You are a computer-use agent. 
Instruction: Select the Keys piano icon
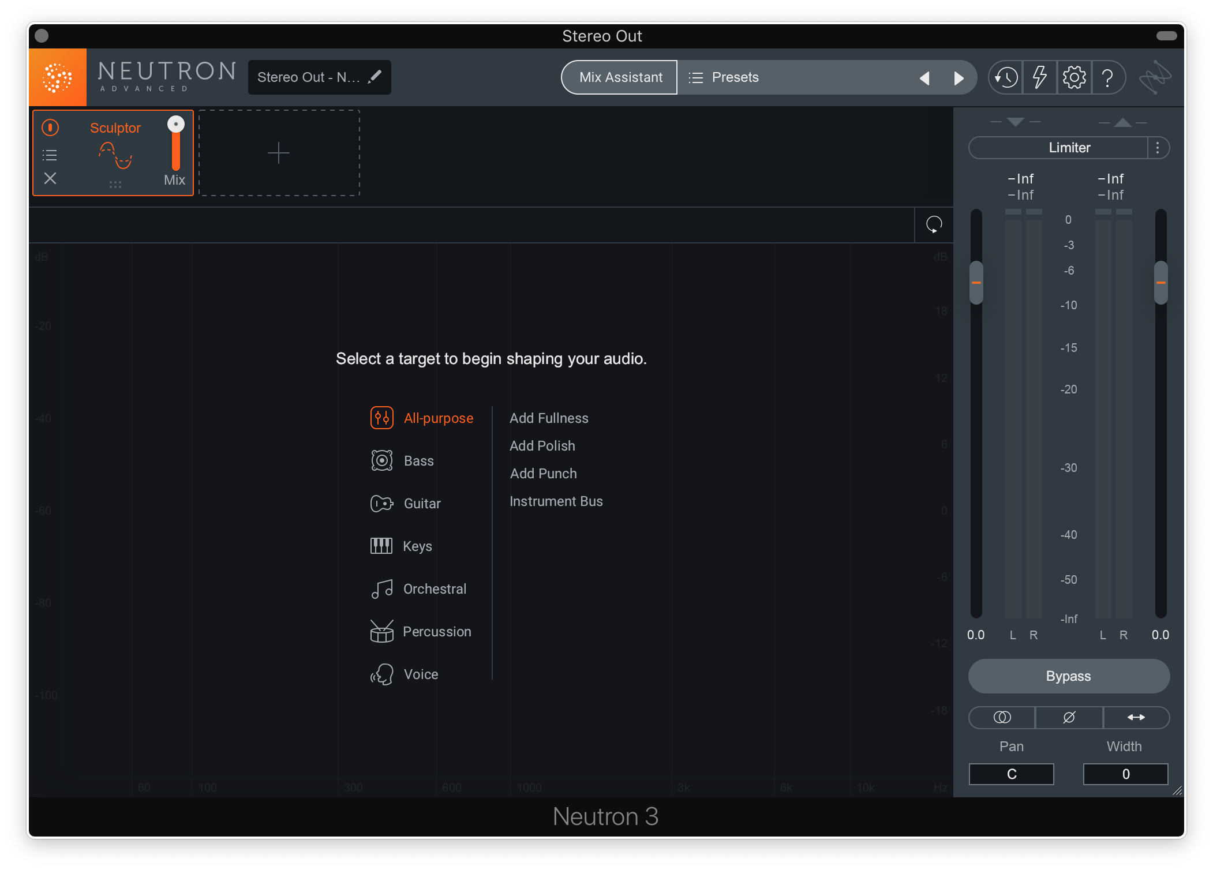pyautogui.click(x=381, y=546)
